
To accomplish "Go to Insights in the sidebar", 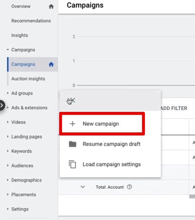I will [x=20, y=35].
